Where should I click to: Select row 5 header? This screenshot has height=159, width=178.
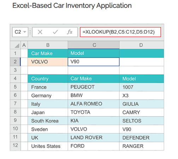(15, 87)
